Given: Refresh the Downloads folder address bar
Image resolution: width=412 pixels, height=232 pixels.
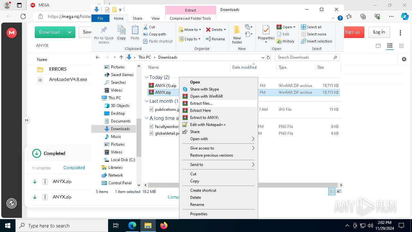Looking at the screenshot, I should [x=268, y=57].
